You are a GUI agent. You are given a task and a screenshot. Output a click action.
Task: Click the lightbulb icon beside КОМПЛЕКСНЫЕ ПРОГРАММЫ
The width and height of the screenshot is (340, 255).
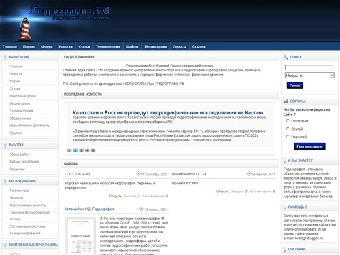coord(5,245)
